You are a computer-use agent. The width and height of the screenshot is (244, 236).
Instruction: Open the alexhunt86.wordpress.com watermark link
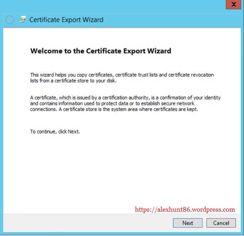coord(185,210)
